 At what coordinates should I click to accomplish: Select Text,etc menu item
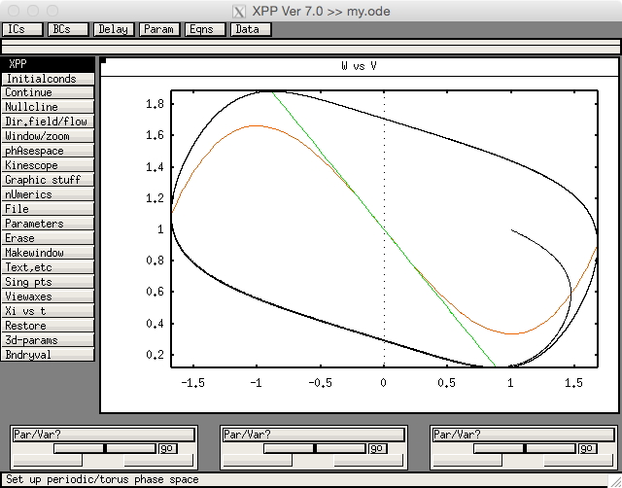(x=48, y=267)
